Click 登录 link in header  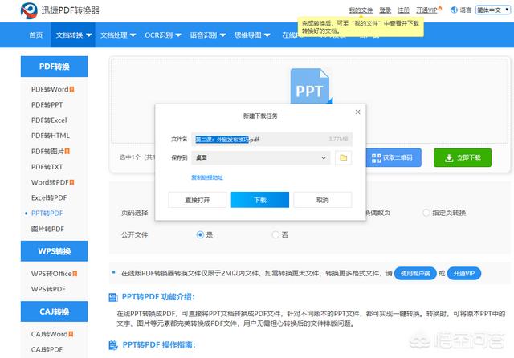coord(385,10)
